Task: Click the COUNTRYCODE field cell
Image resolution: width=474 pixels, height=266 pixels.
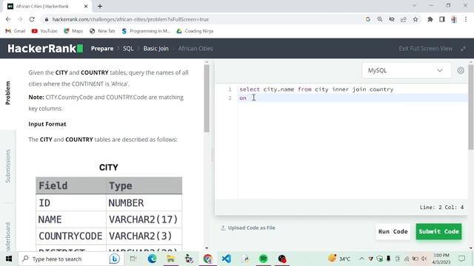Action: (x=71, y=236)
